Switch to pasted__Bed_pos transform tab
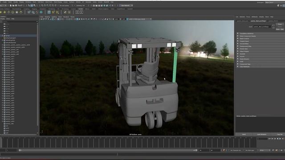Image resolution: width=285 pixels, height=160 pixels. point(242,21)
